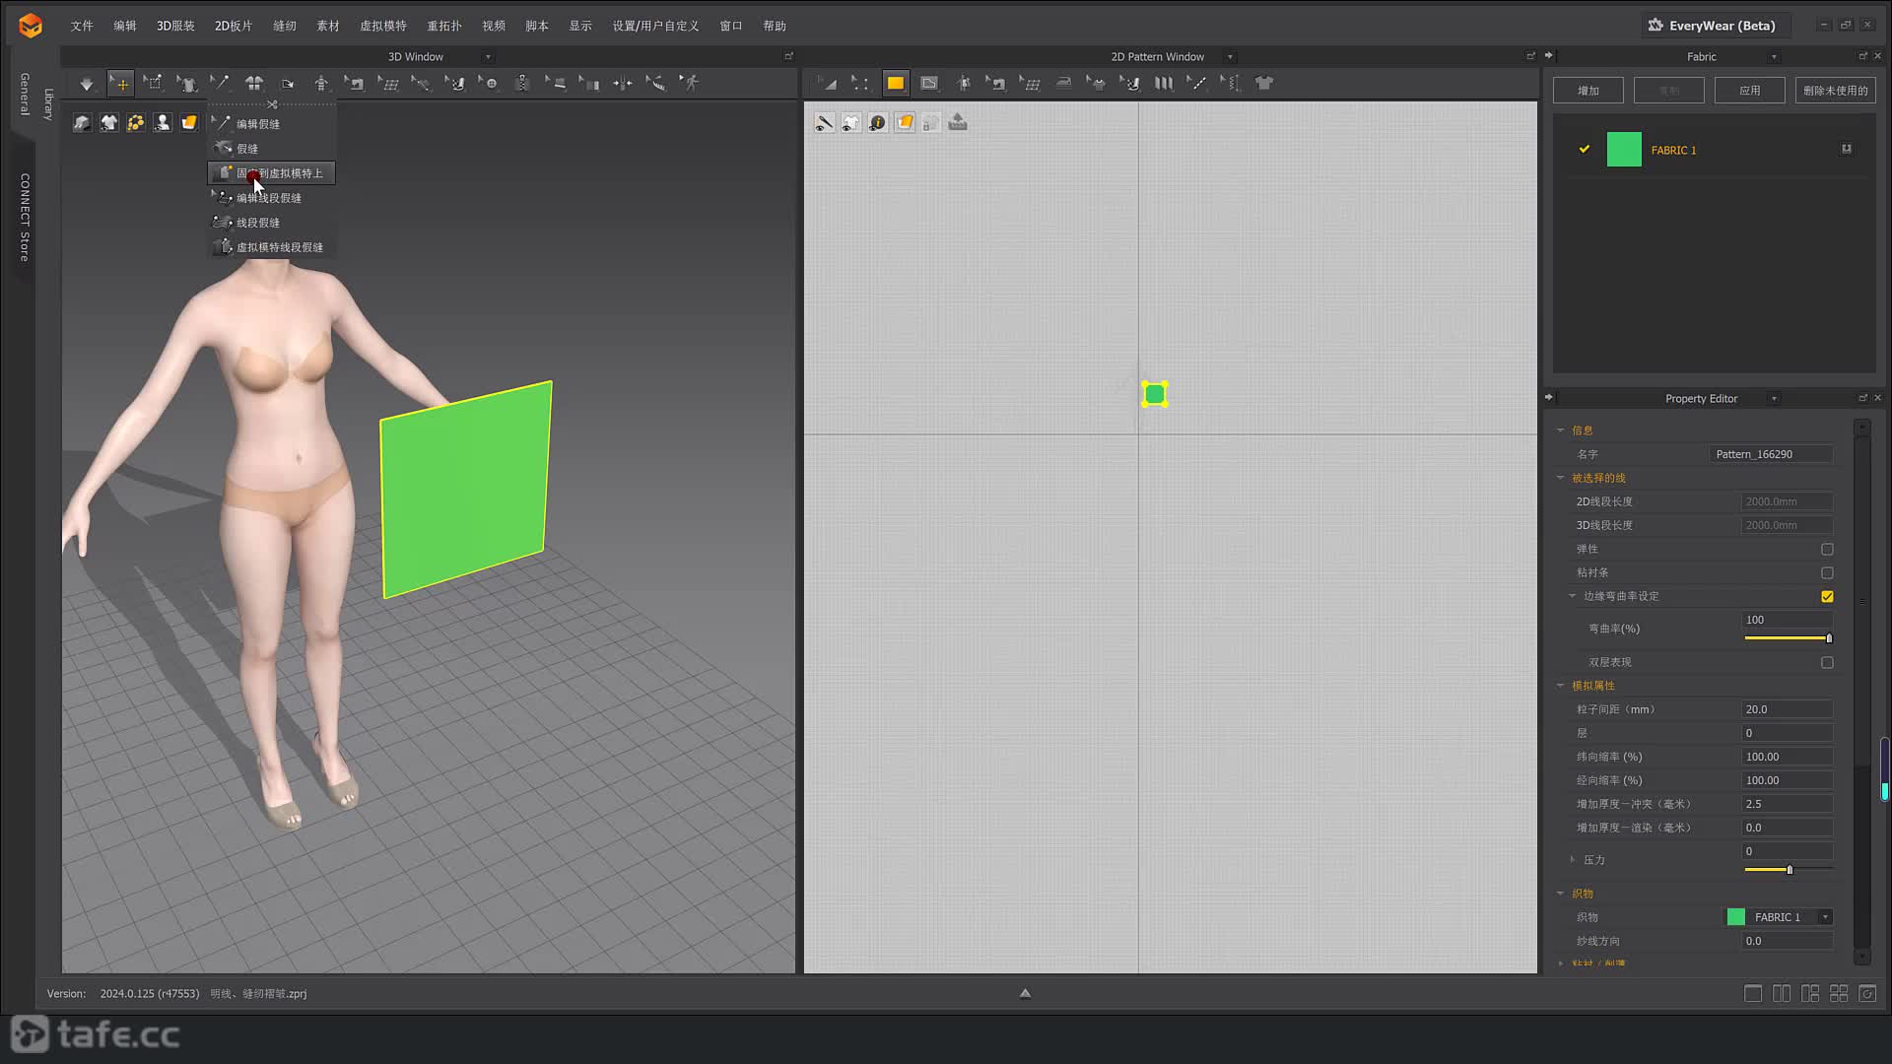Click the pleats fold tool in 2D toolbar
This screenshot has width=1892, height=1064.
(1164, 84)
